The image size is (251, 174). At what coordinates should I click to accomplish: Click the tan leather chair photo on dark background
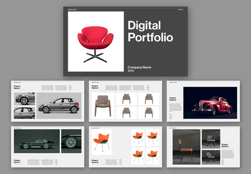pos(187,147)
